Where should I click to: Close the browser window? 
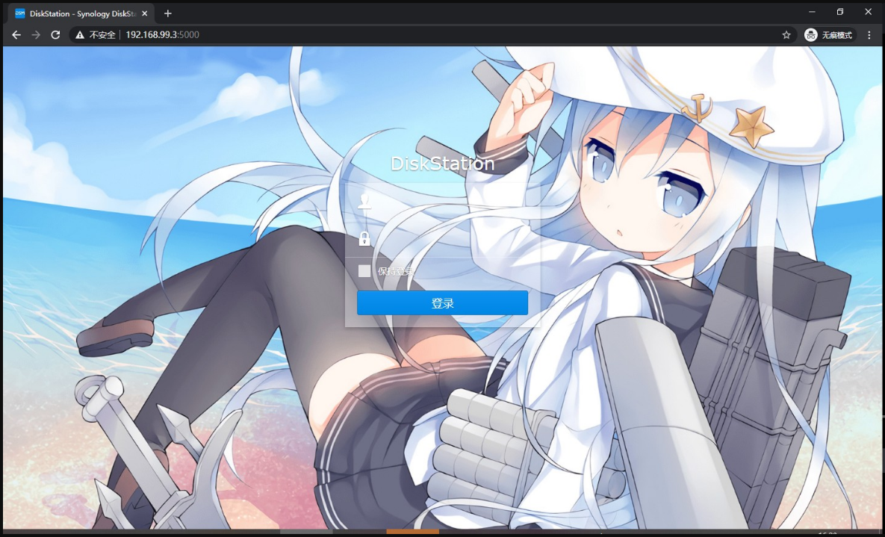tap(869, 12)
